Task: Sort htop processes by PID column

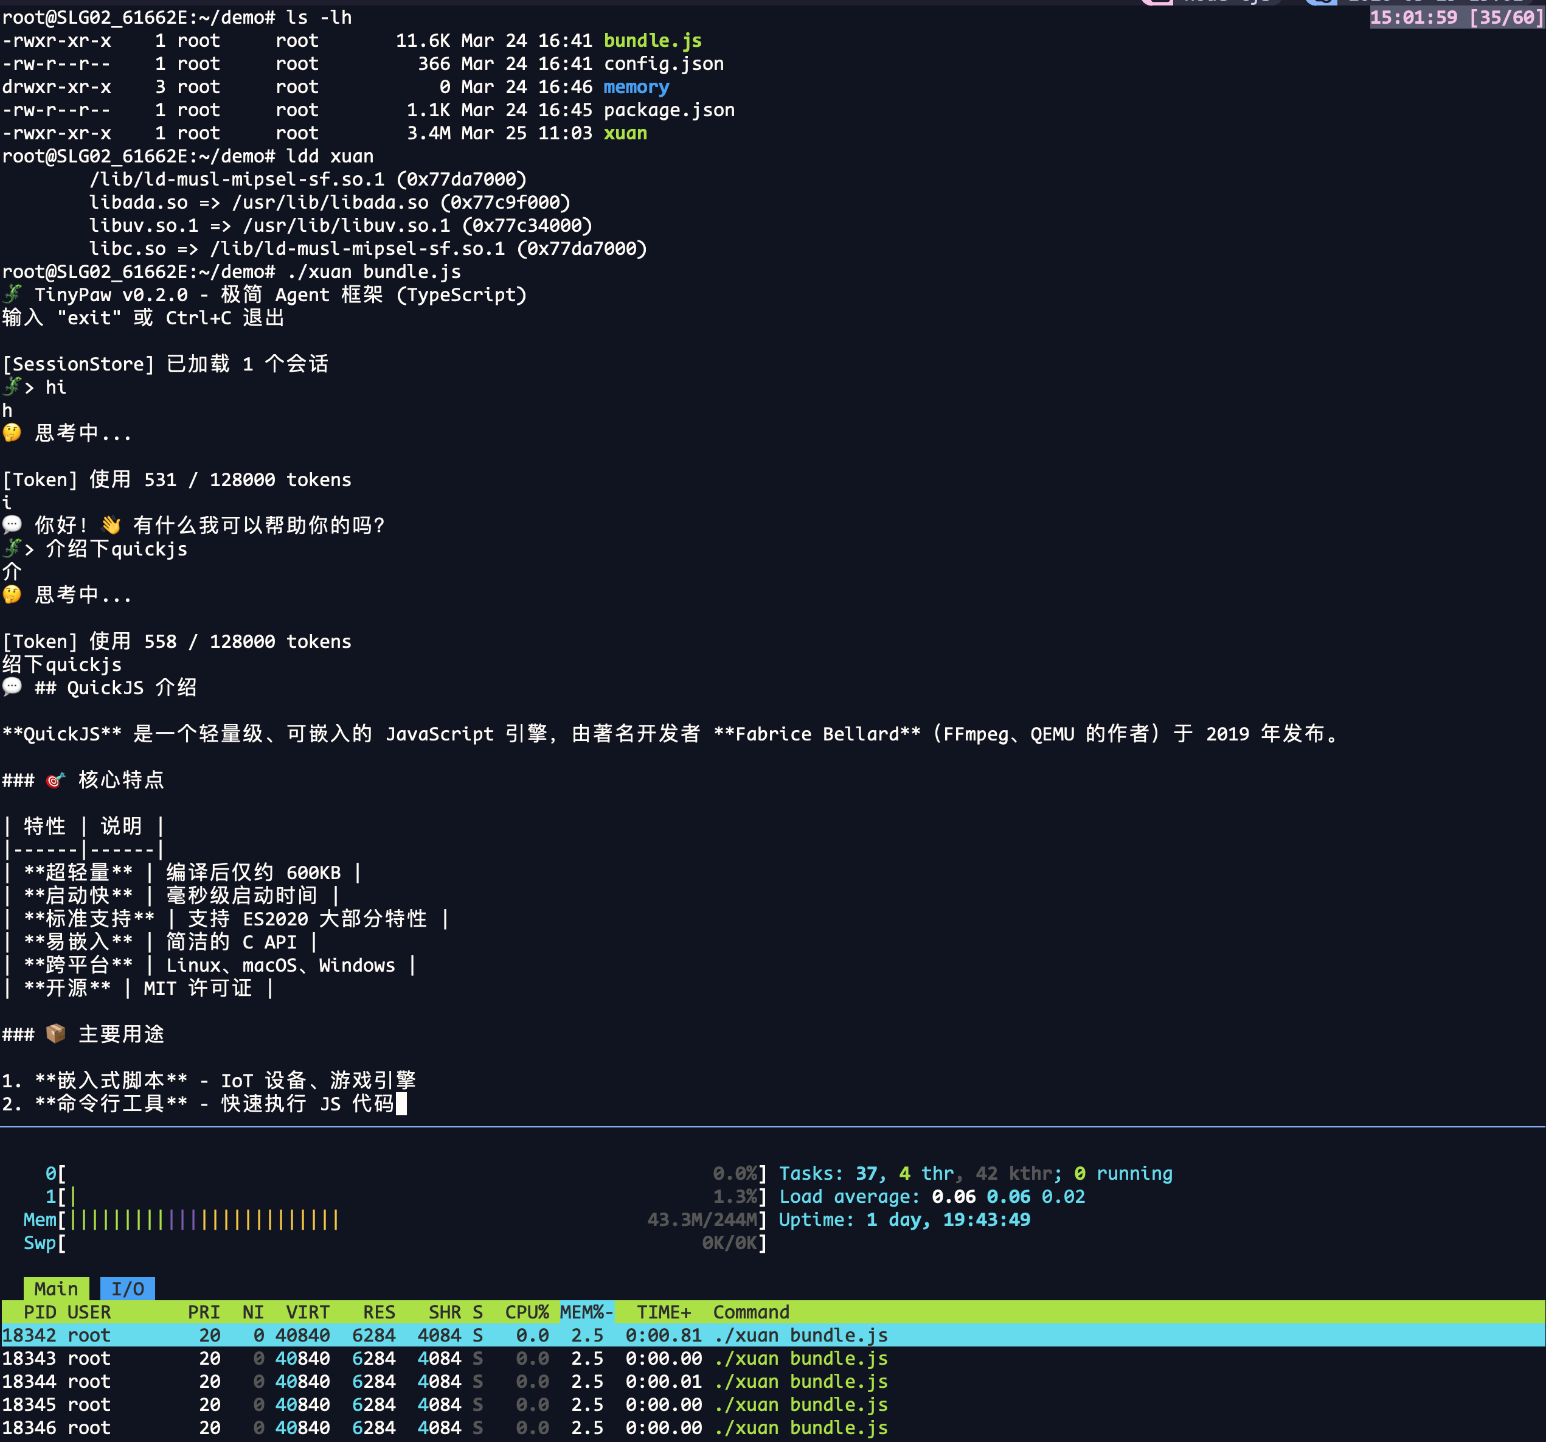Action: pyautogui.click(x=40, y=1312)
